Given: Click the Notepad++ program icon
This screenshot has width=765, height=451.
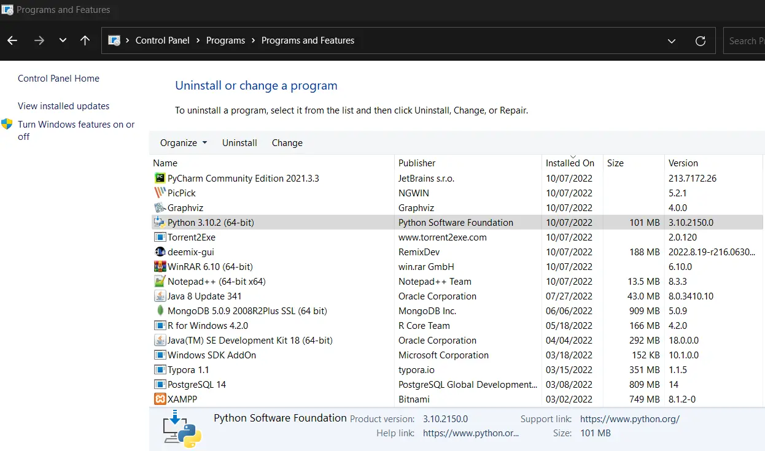Looking at the screenshot, I should [160, 282].
